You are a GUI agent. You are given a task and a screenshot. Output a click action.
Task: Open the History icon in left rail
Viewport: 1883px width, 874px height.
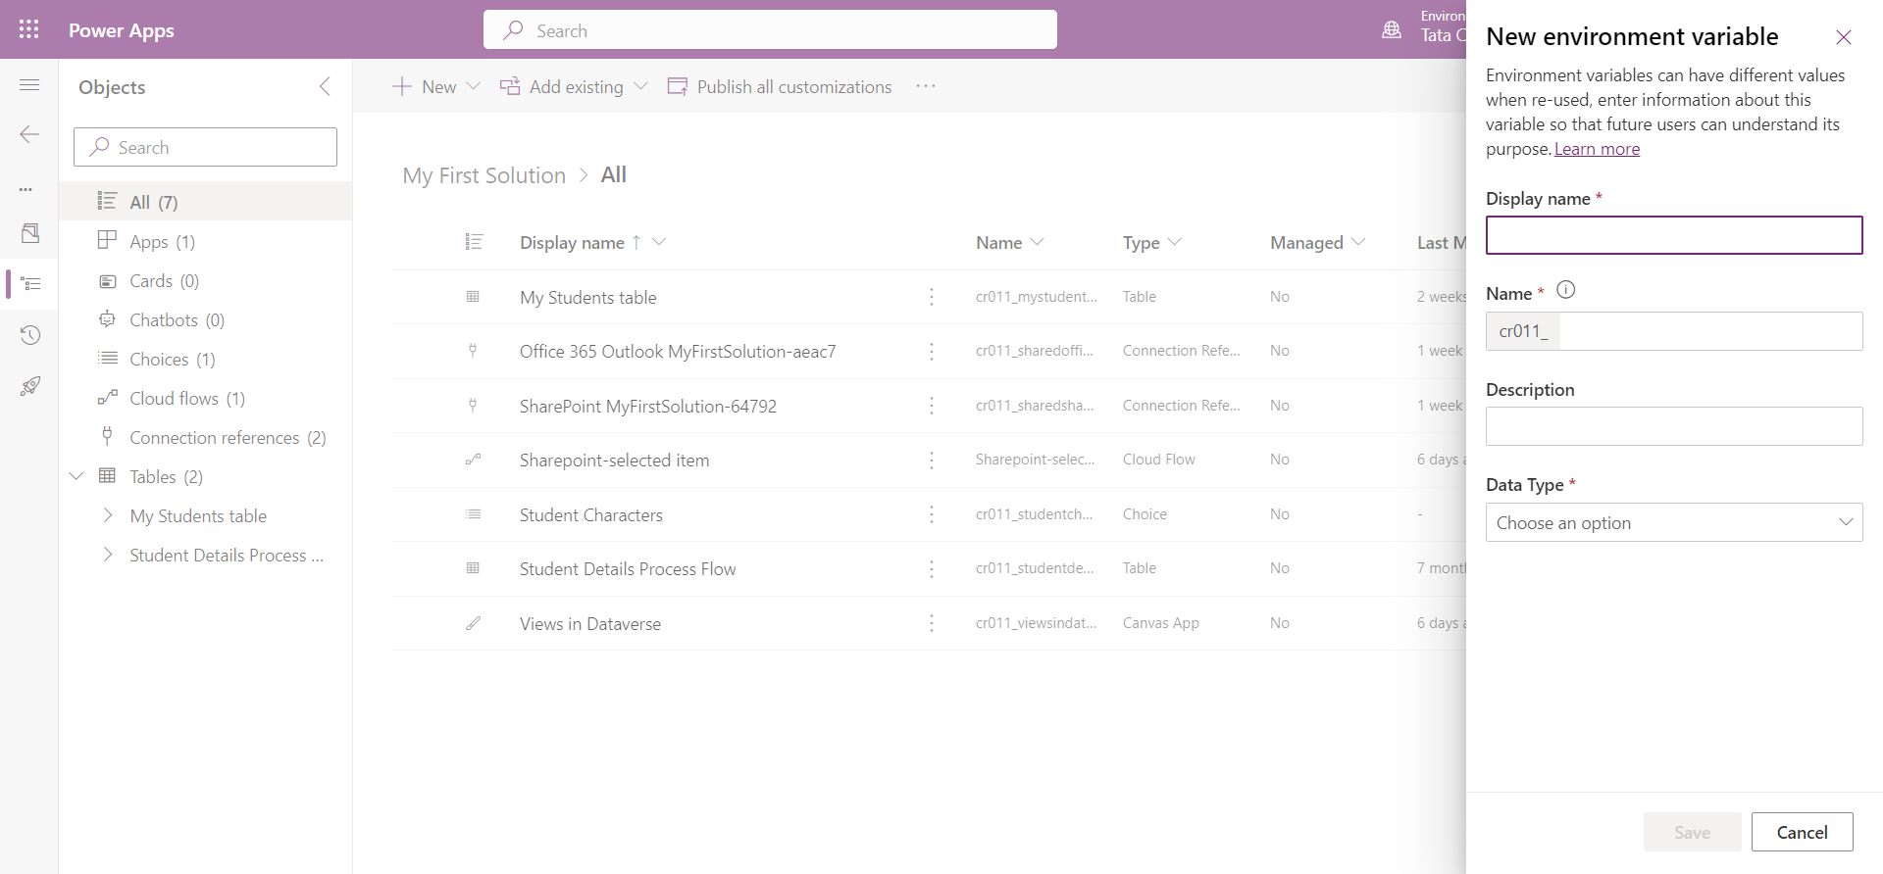point(29,335)
